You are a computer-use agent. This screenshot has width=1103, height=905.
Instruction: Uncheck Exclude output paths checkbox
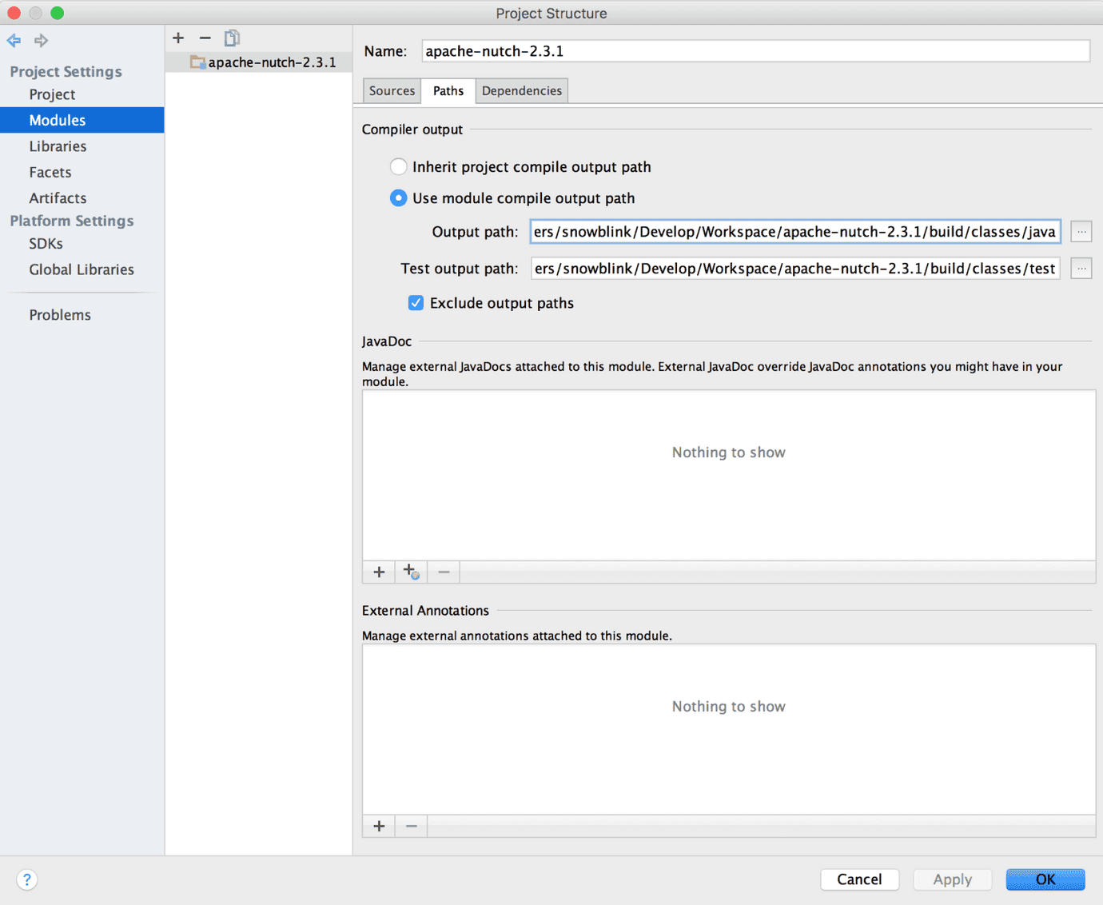pos(416,303)
